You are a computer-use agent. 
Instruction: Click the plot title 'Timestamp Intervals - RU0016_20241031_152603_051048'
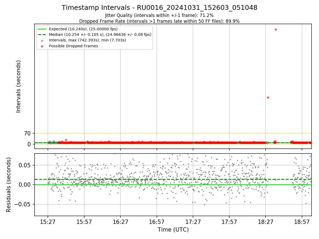(x=159, y=8)
